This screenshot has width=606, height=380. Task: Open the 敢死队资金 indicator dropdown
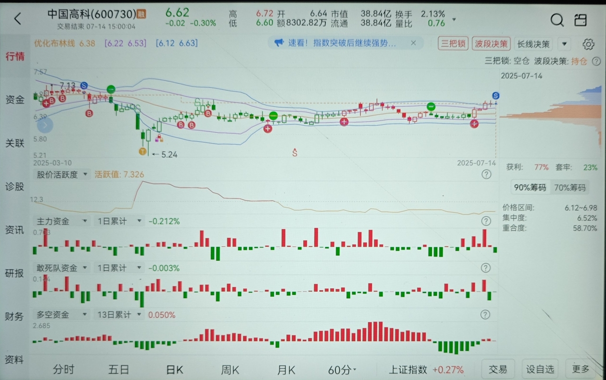point(62,268)
